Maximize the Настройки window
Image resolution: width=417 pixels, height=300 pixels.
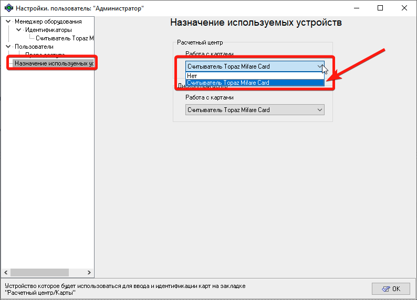380,8
